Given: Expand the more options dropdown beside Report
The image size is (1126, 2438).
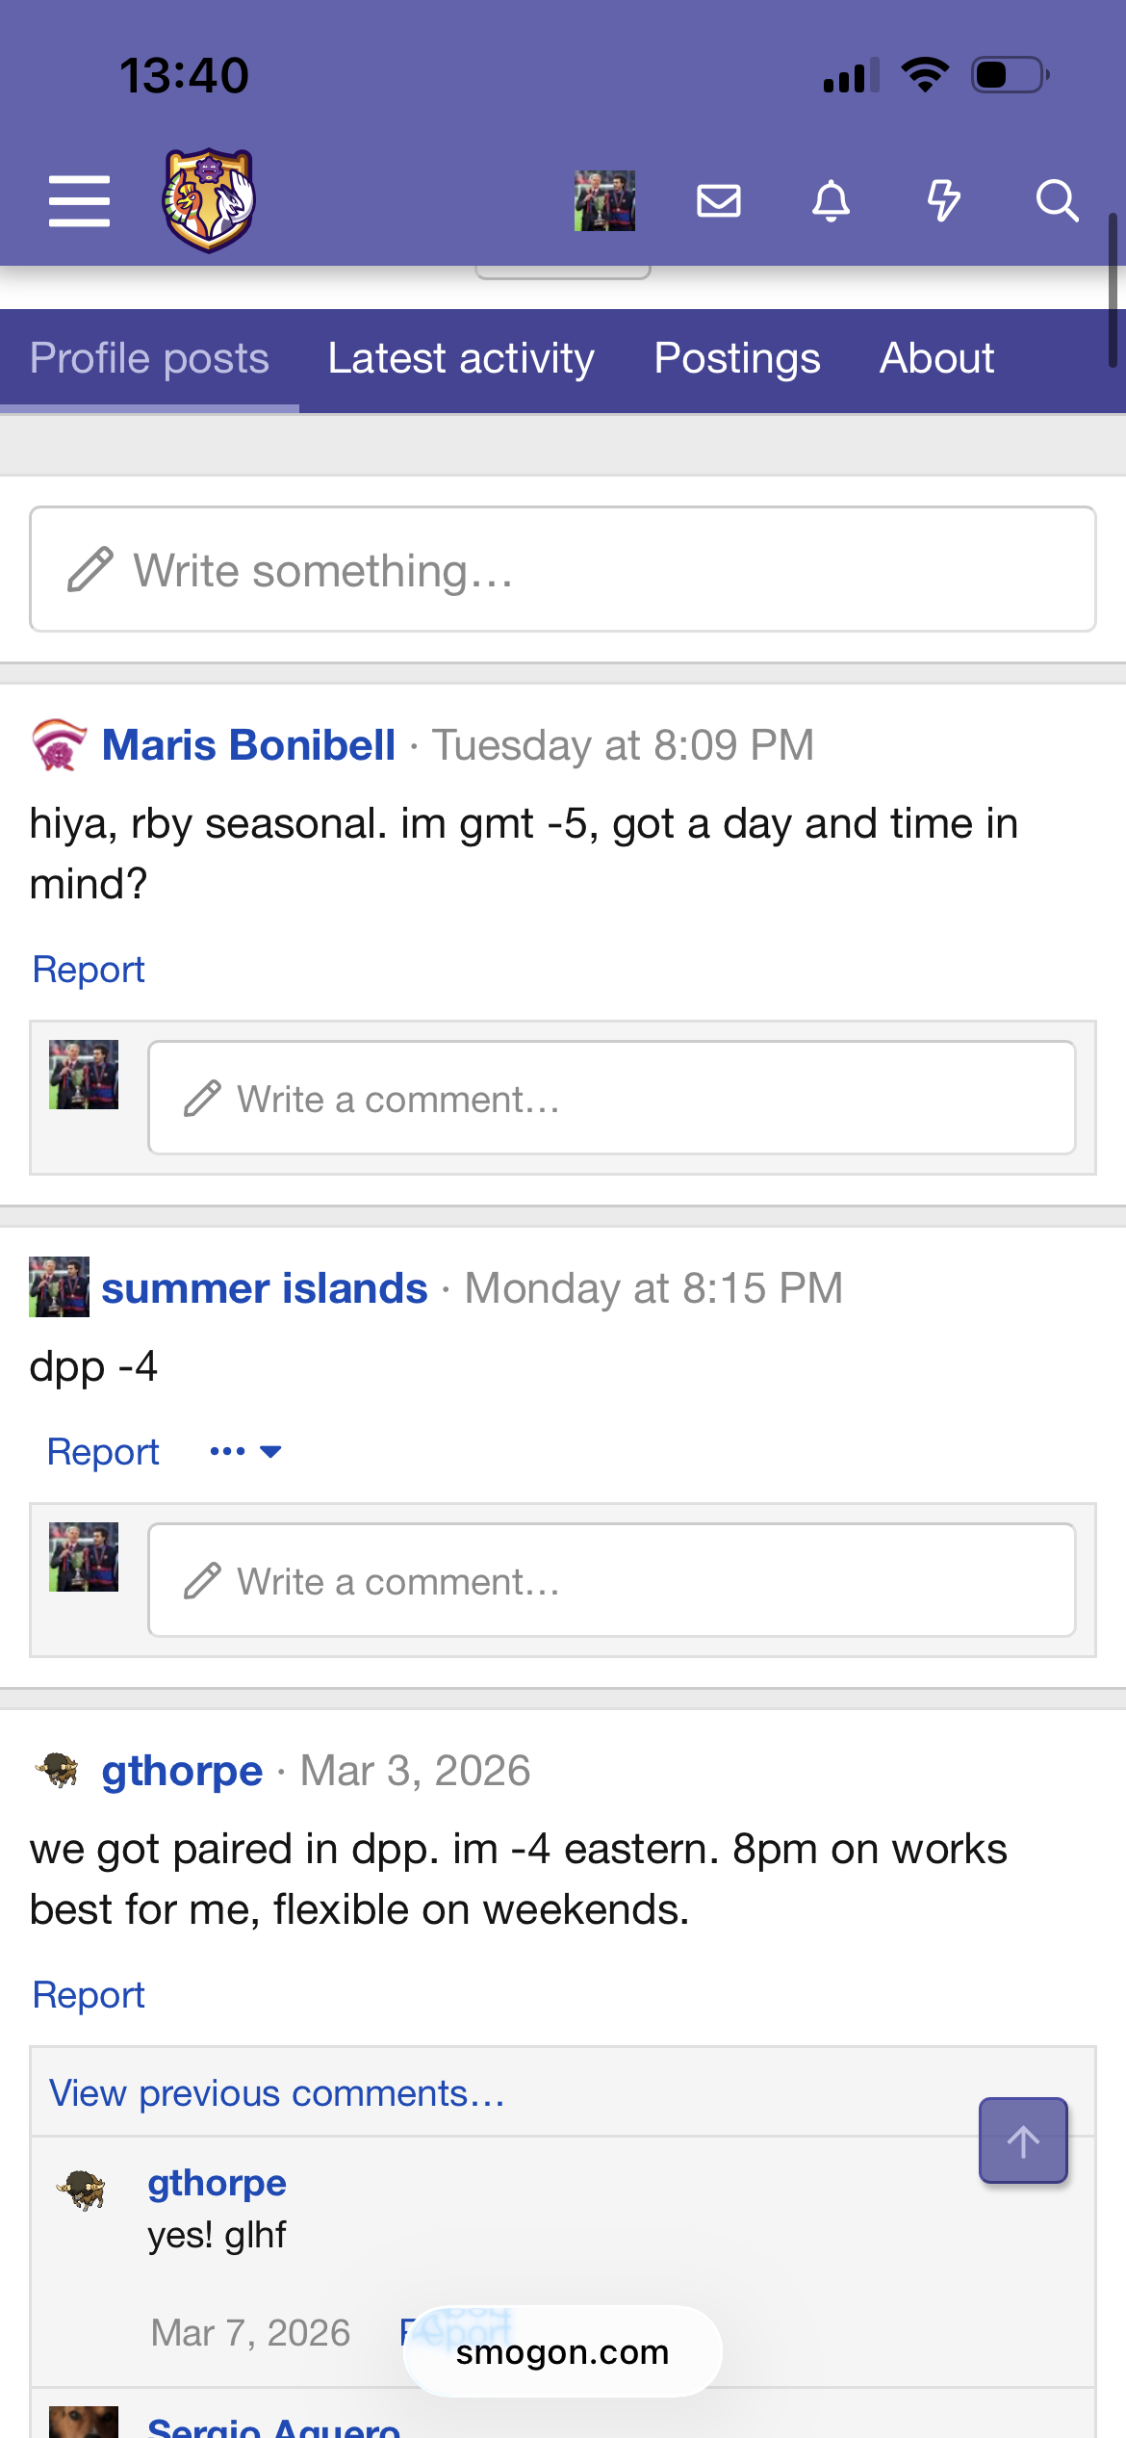Looking at the screenshot, I should point(245,1452).
